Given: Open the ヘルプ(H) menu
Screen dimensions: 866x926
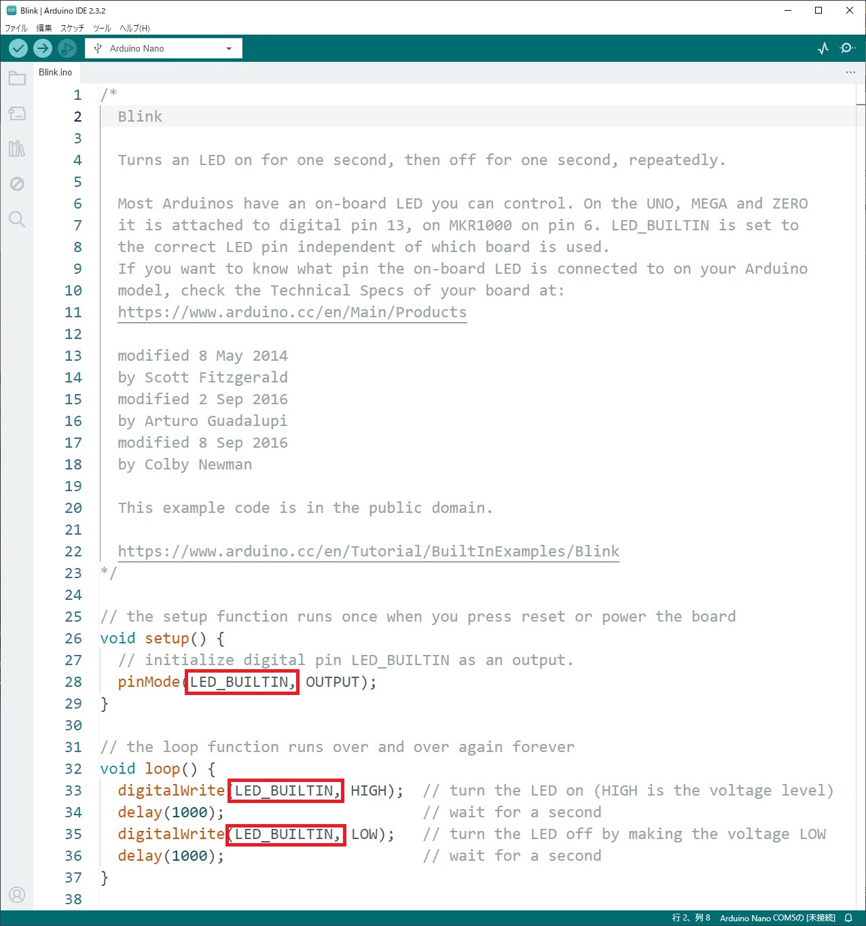Looking at the screenshot, I should [x=134, y=28].
